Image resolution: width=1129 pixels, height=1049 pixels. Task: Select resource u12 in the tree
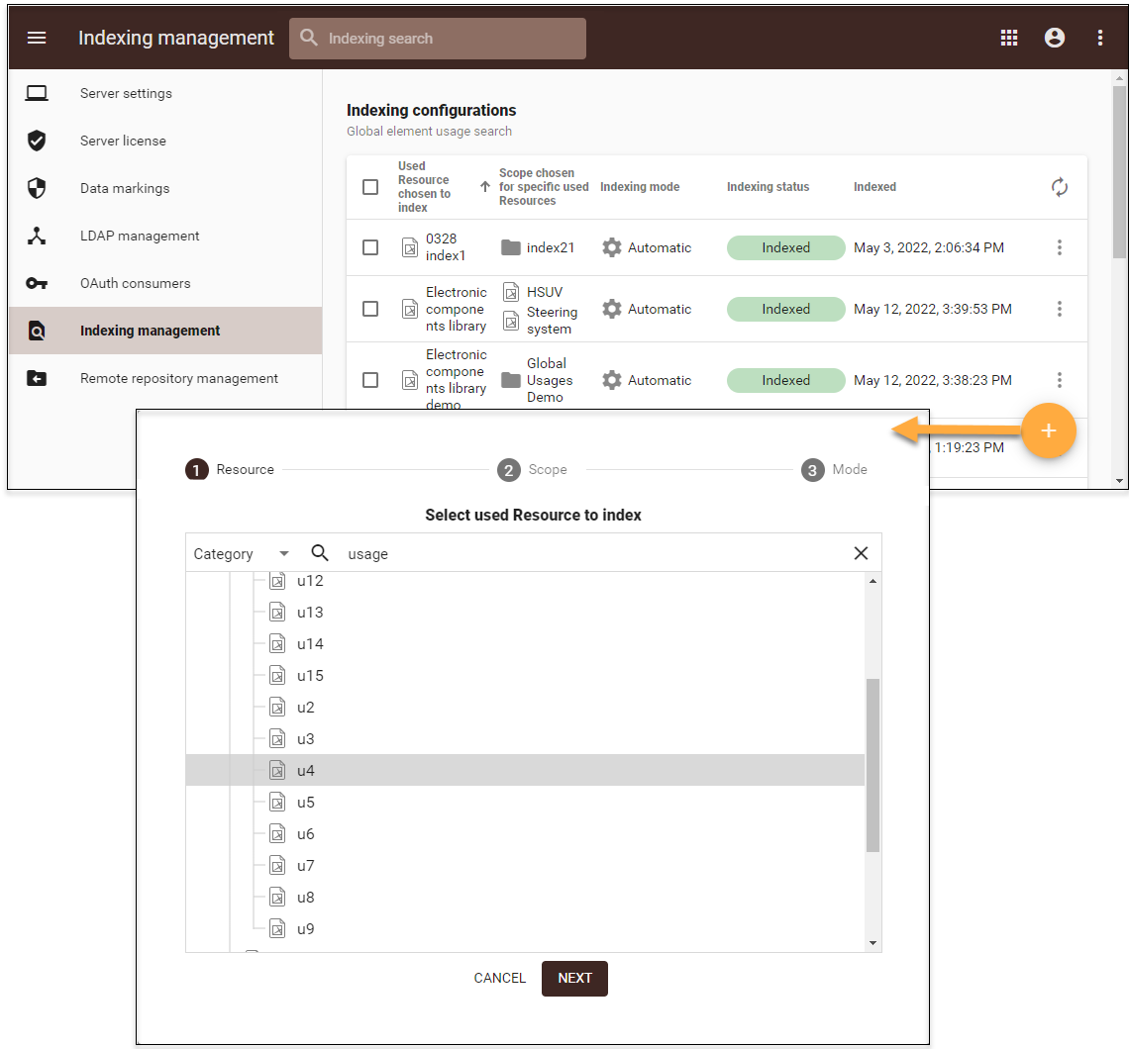pyautogui.click(x=310, y=581)
